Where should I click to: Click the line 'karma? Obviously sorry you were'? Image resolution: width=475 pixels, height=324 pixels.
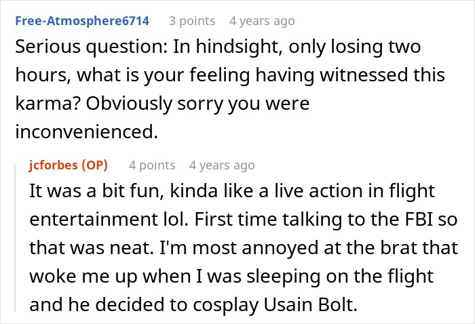pos(162,104)
